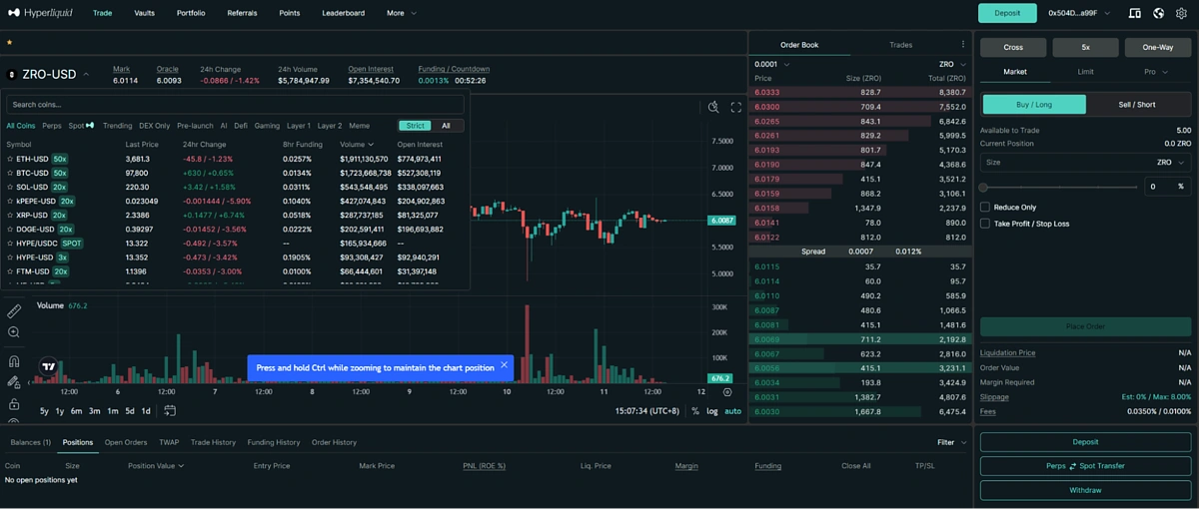Open the globe language icon
The width and height of the screenshot is (1199, 509).
1158,13
